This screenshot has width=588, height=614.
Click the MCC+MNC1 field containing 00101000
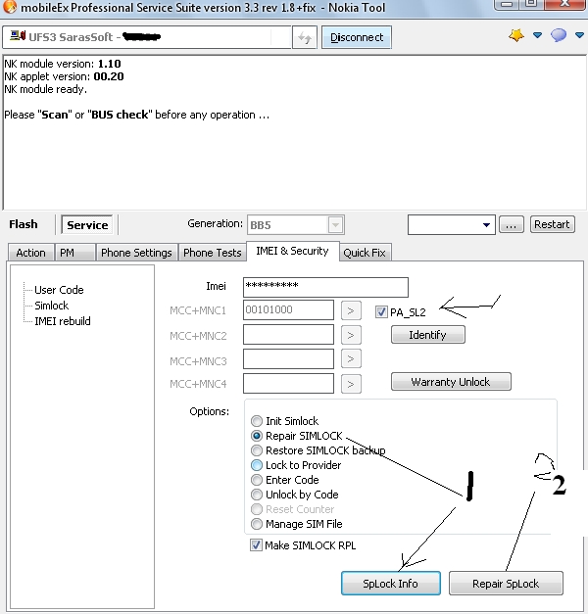point(288,310)
